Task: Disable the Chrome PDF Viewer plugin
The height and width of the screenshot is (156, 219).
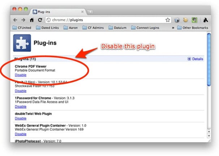Action: [x=21, y=75]
